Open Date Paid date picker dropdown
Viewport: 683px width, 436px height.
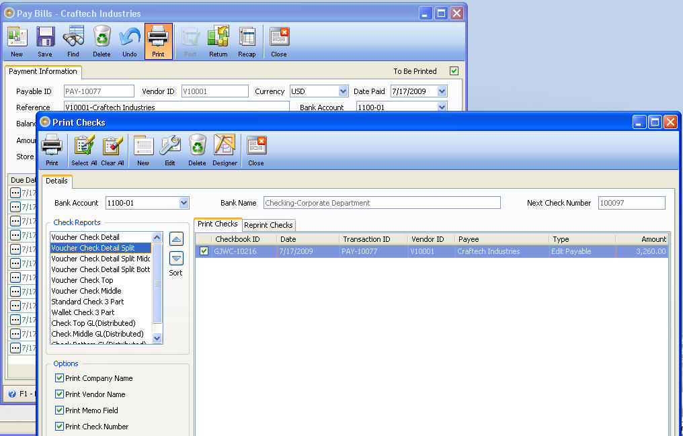[442, 91]
